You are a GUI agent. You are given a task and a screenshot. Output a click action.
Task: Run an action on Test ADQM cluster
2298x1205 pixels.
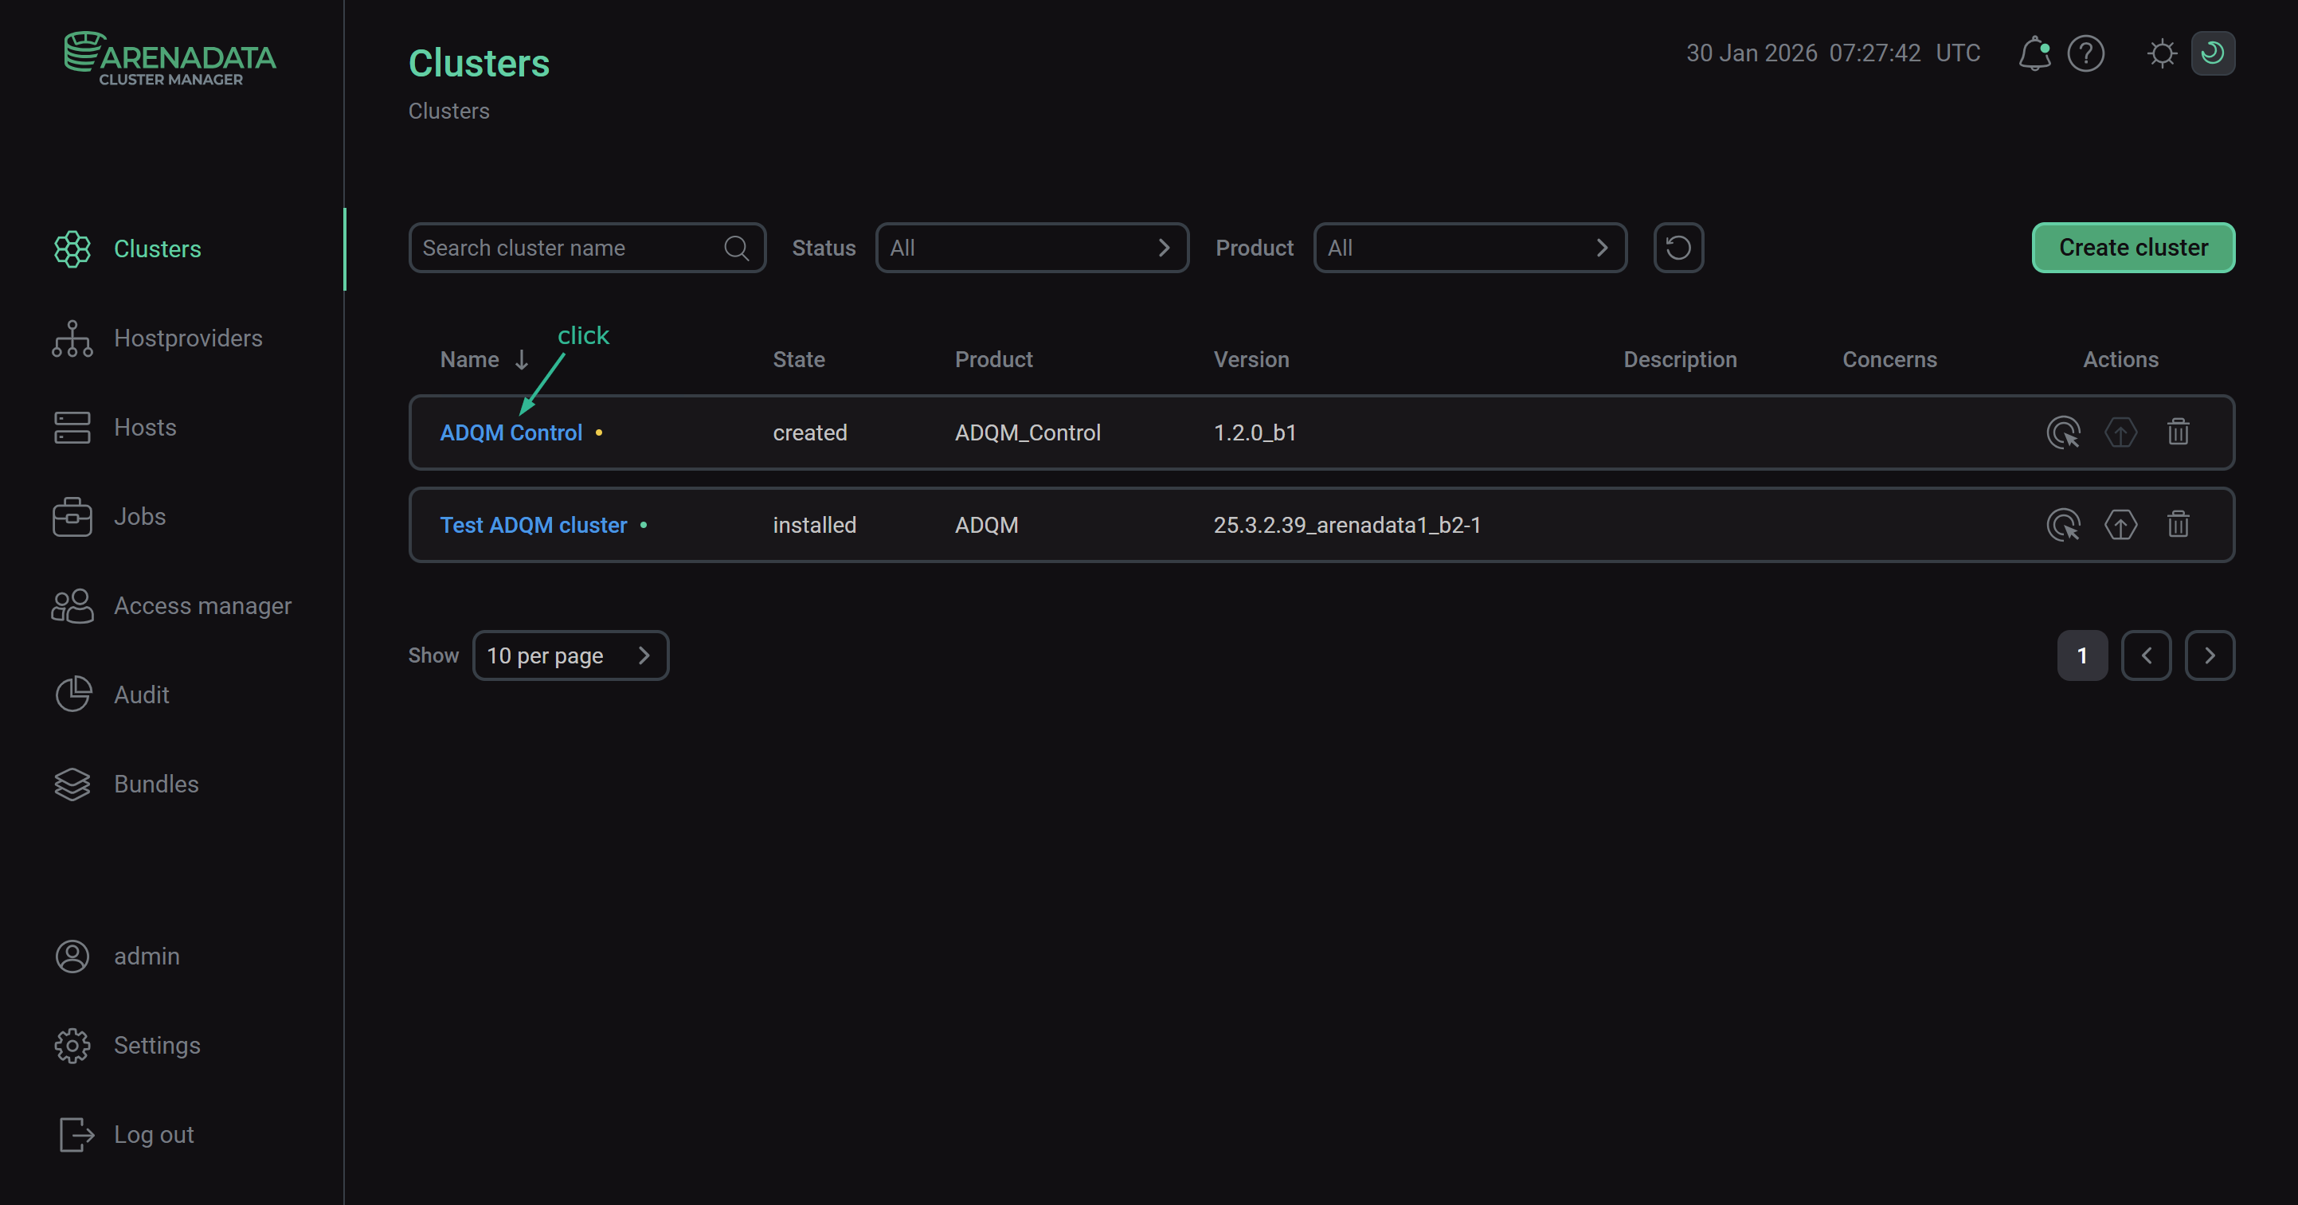[x=2065, y=525]
